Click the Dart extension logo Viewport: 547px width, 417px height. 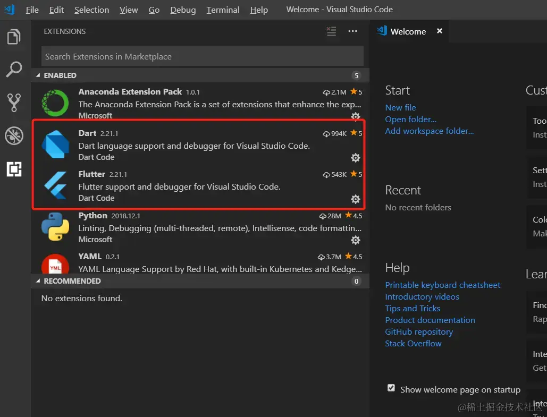(x=55, y=144)
